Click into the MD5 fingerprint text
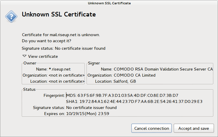Viewport: 218px width, 137px height. (x=122, y=95)
